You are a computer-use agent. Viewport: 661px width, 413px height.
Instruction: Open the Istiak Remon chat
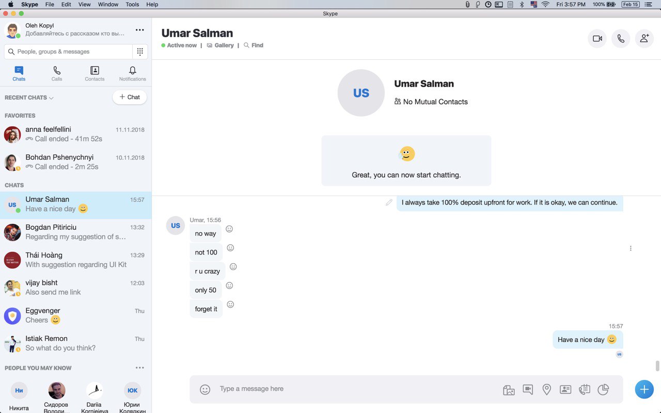coord(76,344)
